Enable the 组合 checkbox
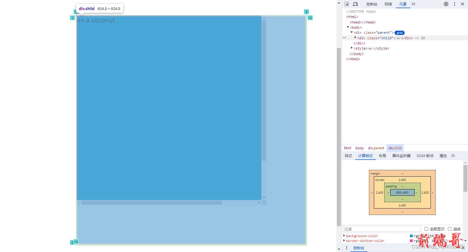The height and width of the screenshot is (252, 468). coord(450,229)
